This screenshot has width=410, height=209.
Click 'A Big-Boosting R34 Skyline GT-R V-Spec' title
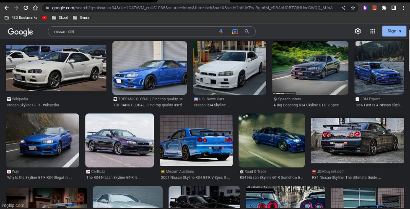click(x=308, y=105)
